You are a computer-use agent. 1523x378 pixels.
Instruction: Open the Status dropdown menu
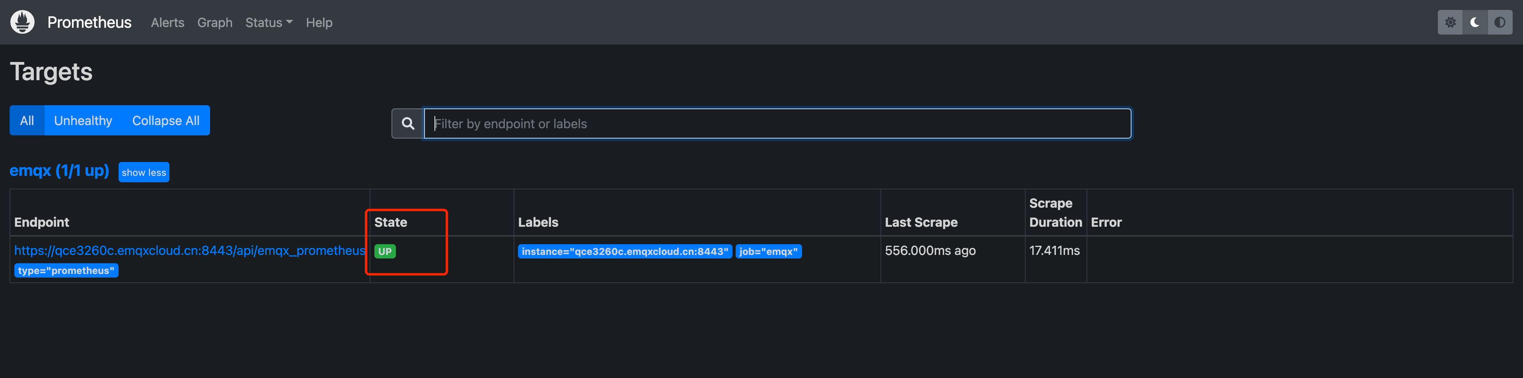click(269, 22)
